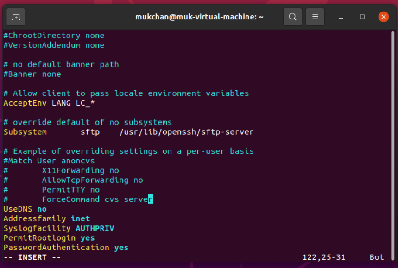Viewport: 398px width, 268px height.
Task: Click the Syslogfacility AUTHPRIV line
Action: tap(57, 228)
